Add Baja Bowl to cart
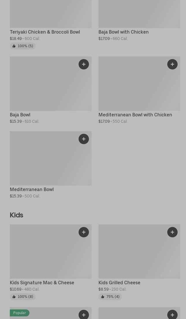Screen dimensions: 186x319 click(84, 64)
